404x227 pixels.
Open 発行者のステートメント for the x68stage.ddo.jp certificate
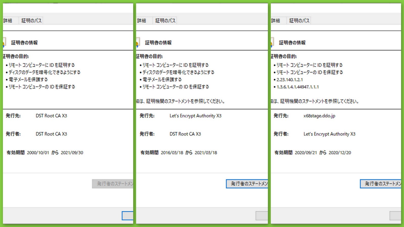tap(381, 184)
